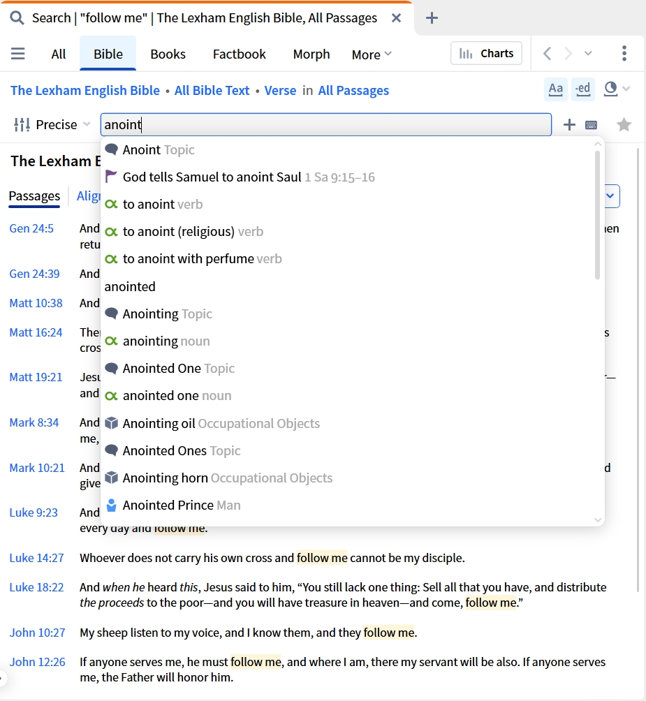Select God tells Samuel to anoint Saul event
646x701 pixels.
point(348,177)
